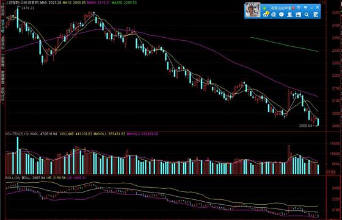Click the BOLL(20) indicator label
Image resolution: width=342 pixels, height=220 pixels.
[13, 178]
